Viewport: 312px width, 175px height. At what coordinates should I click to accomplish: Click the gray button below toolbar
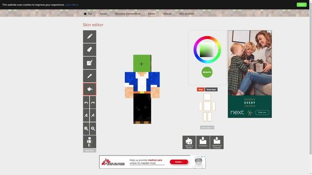(90, 151)
